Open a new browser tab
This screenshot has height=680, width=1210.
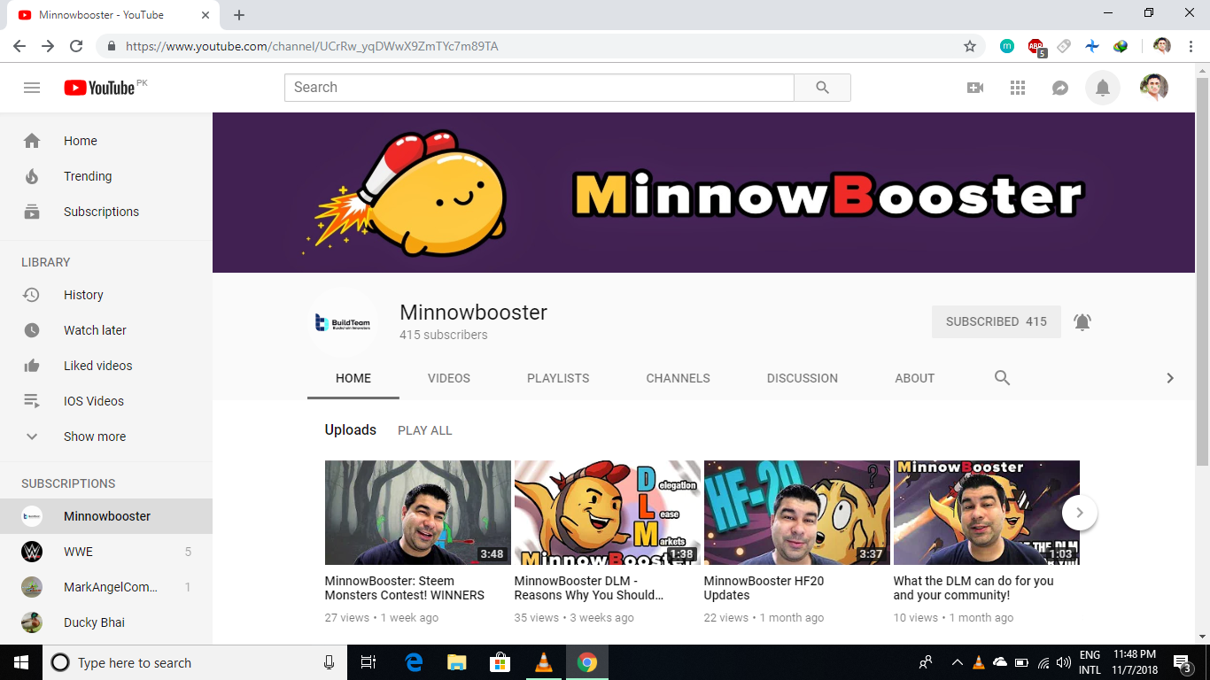(x=239, y=15)
